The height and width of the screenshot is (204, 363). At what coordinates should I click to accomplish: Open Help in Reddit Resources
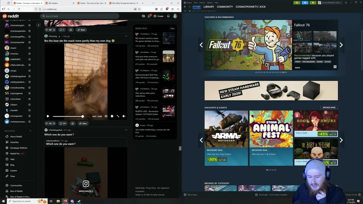(12, 159)
